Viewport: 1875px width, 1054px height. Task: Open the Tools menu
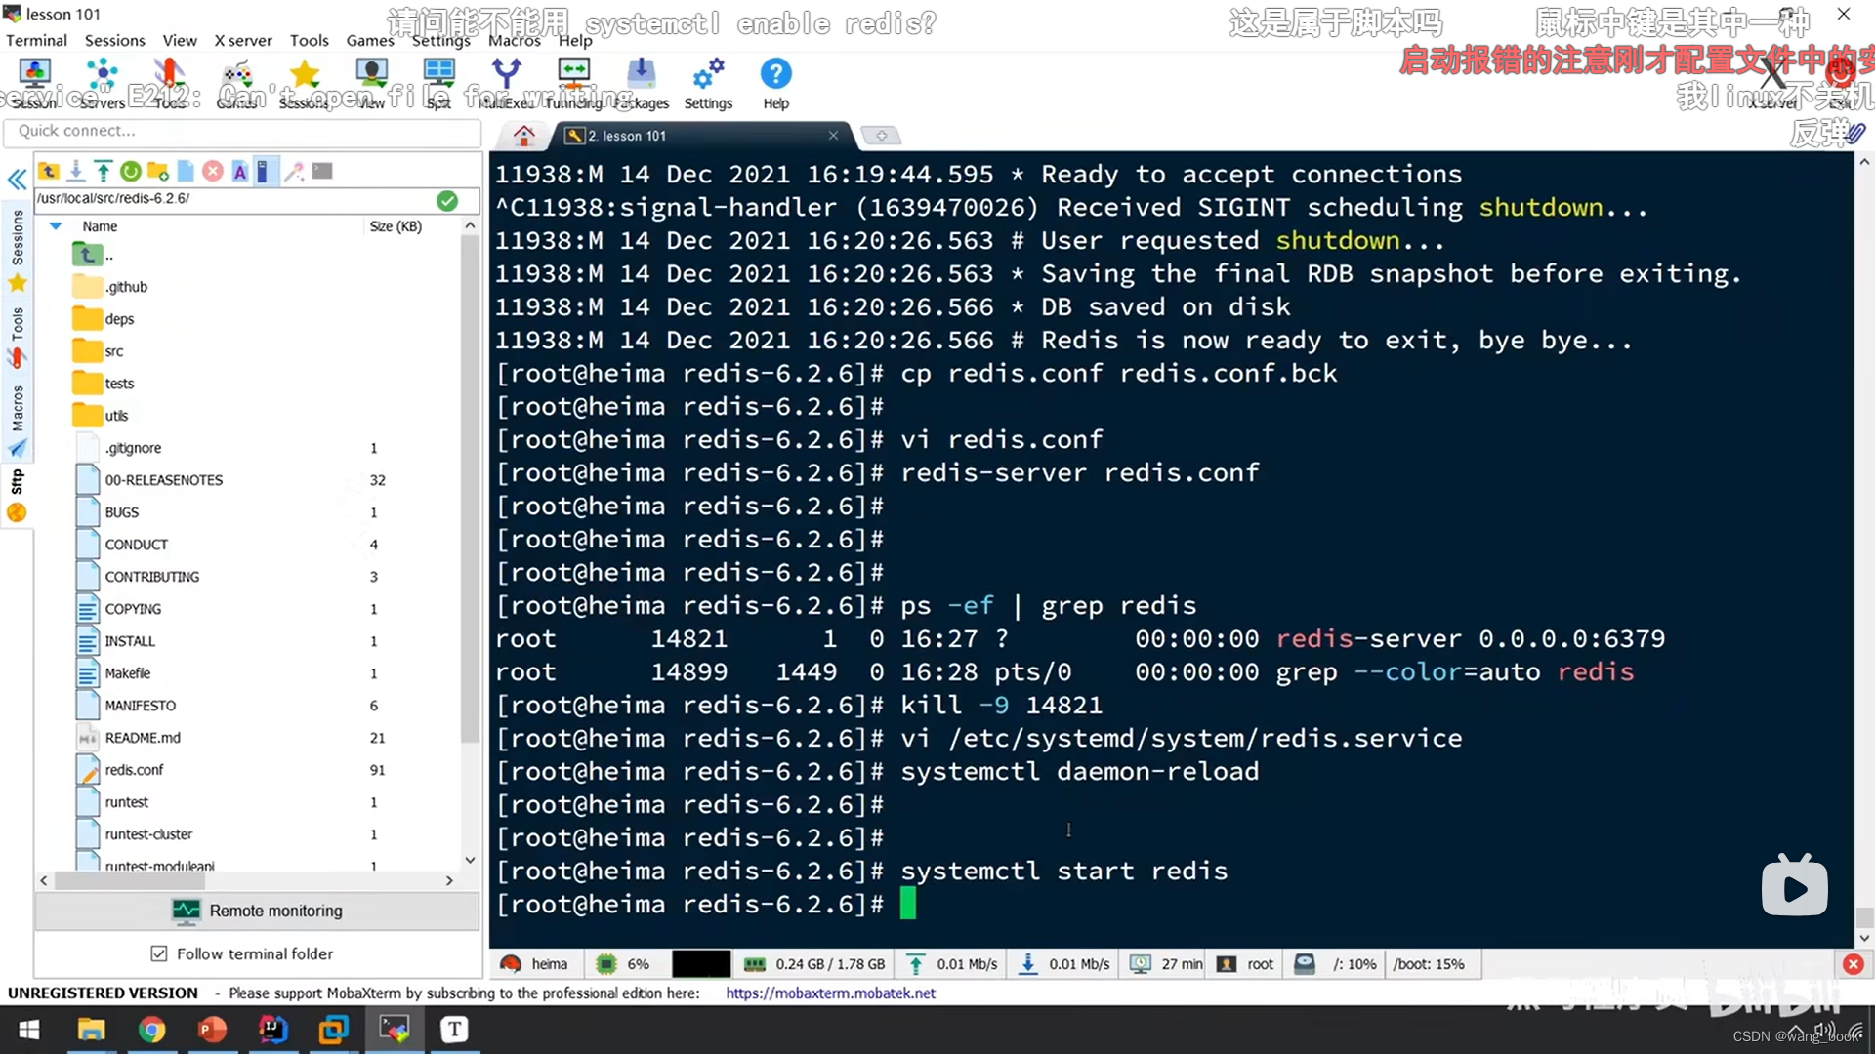click(309, 40)
